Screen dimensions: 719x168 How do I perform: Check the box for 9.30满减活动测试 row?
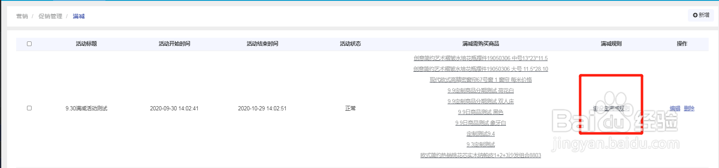(29, 108)
